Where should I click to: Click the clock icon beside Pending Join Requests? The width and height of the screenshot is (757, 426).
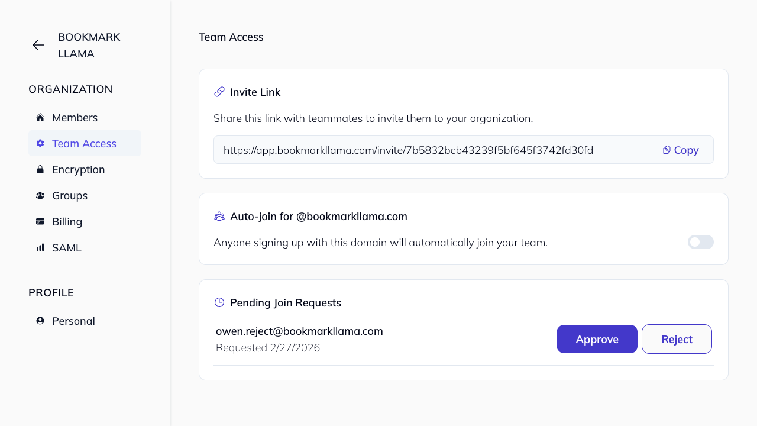219,302
